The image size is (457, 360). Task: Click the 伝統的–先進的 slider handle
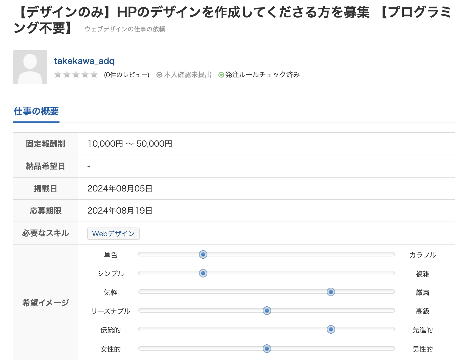tap(331, 329)
